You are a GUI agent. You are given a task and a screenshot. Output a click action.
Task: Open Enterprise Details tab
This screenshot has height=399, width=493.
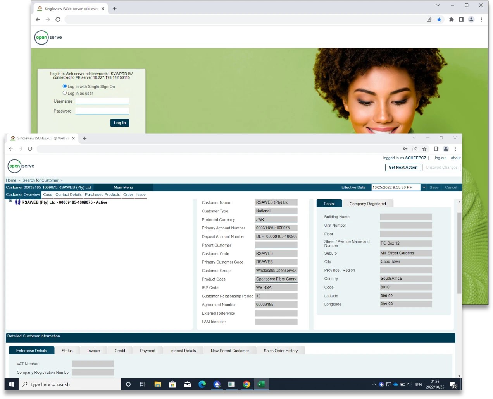point(31,351)
